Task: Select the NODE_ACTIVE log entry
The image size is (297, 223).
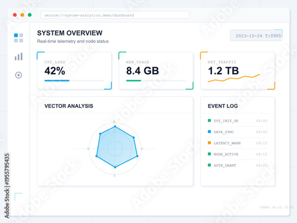Action: point(238,154)
